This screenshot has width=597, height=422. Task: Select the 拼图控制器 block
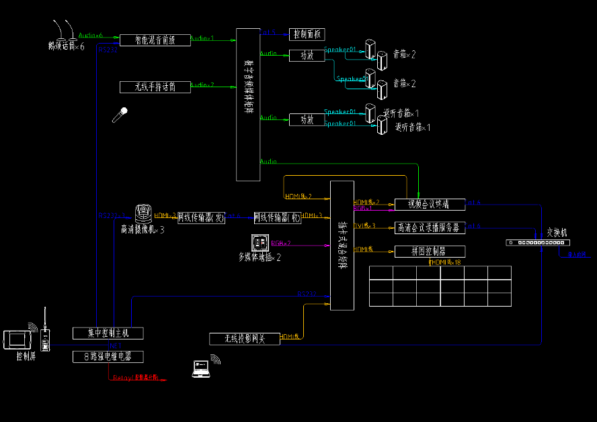click(x=430, y=251)
